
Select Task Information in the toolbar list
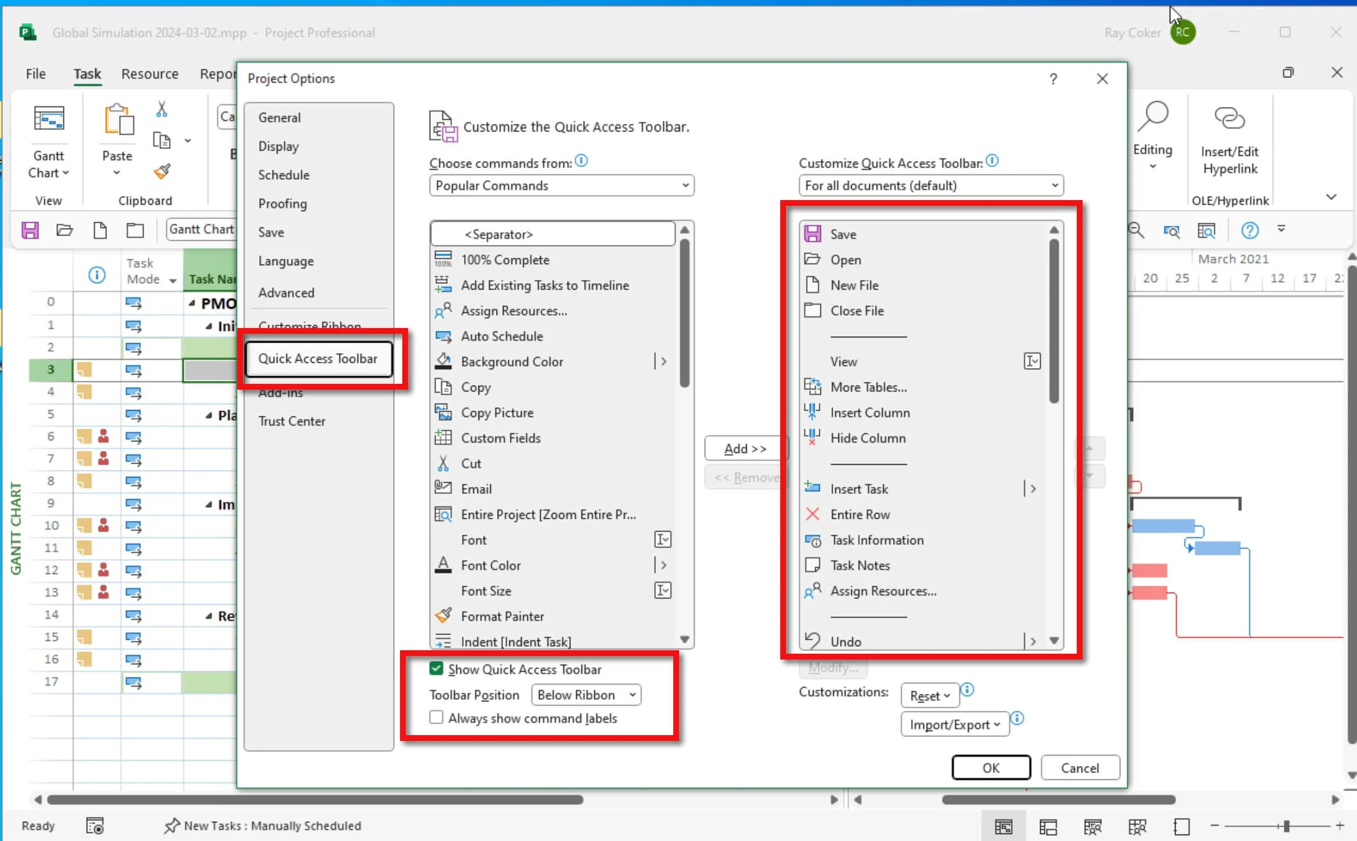click(x=923, y=540)
